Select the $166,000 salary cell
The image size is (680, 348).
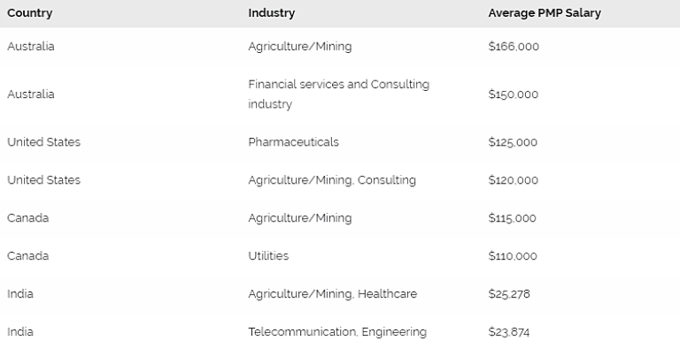coord(514,46)
